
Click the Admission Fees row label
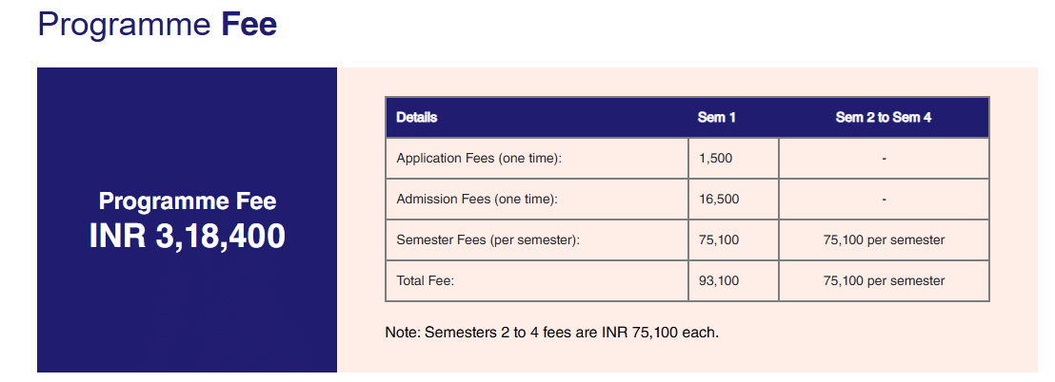tap(476, 200)
